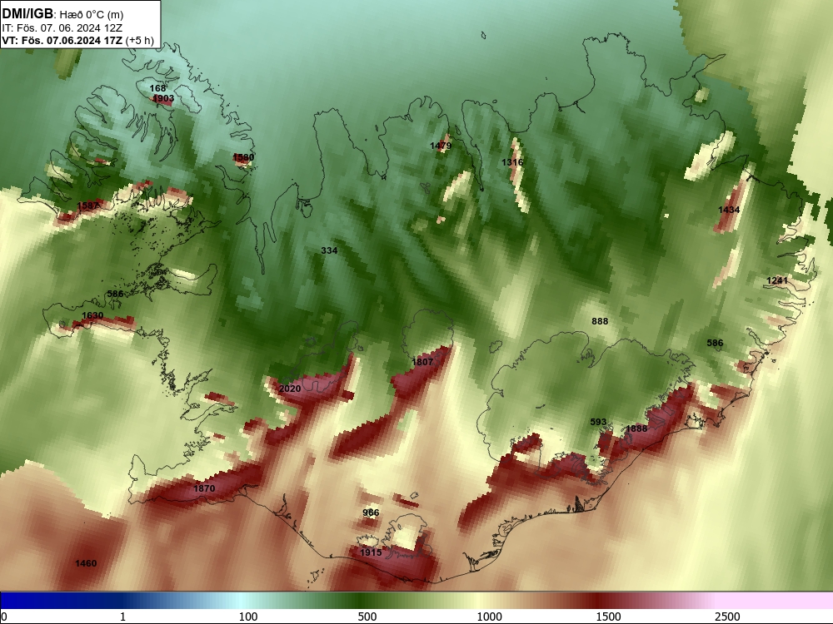Click the map value 1630
Screen dimensions: 833x624
pyautogui.click(x=92, y=315)
